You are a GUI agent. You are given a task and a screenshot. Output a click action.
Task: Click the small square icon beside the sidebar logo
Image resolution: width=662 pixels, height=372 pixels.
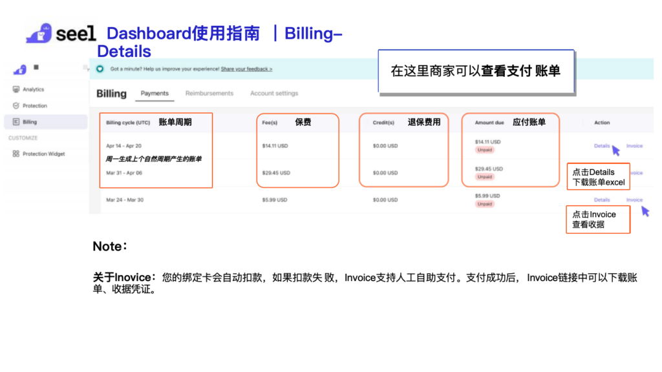click(36, 67)
